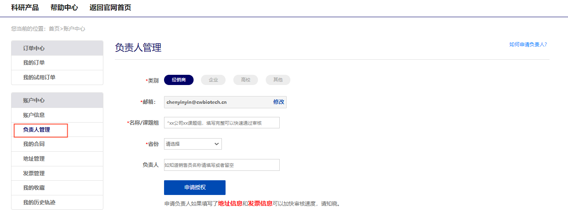Viewport: 568px width, 215px height.
Task: Select the 经销商 category option
Action: [179, 80]
